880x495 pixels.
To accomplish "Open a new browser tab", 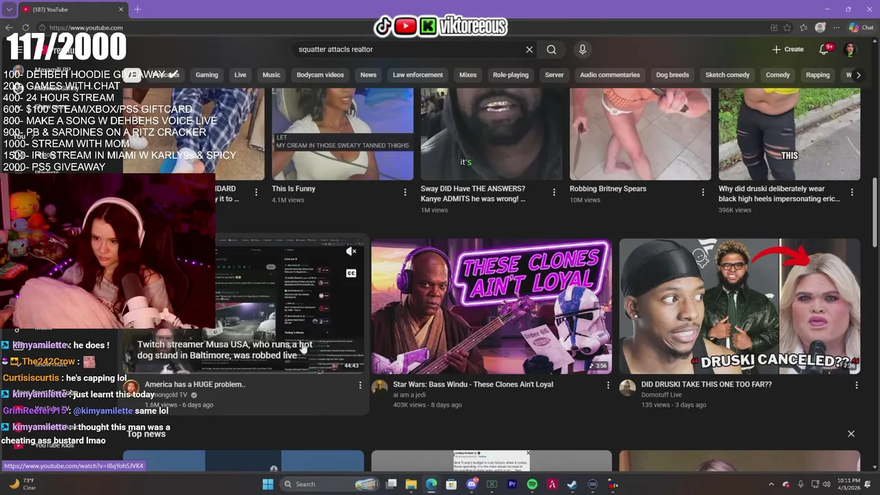I will coord(137,9).
